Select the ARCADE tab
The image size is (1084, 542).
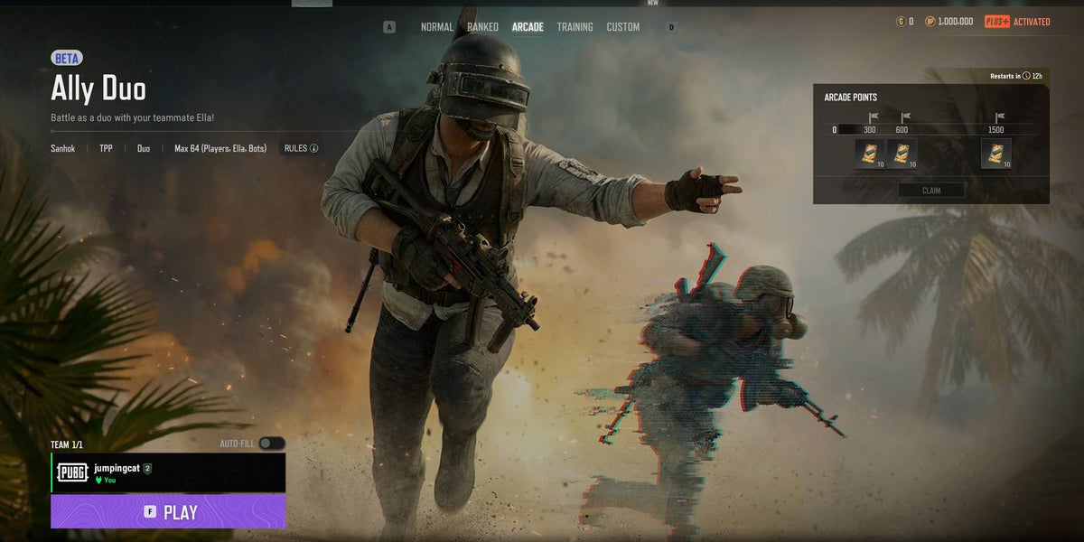click(x=528, y=27)
